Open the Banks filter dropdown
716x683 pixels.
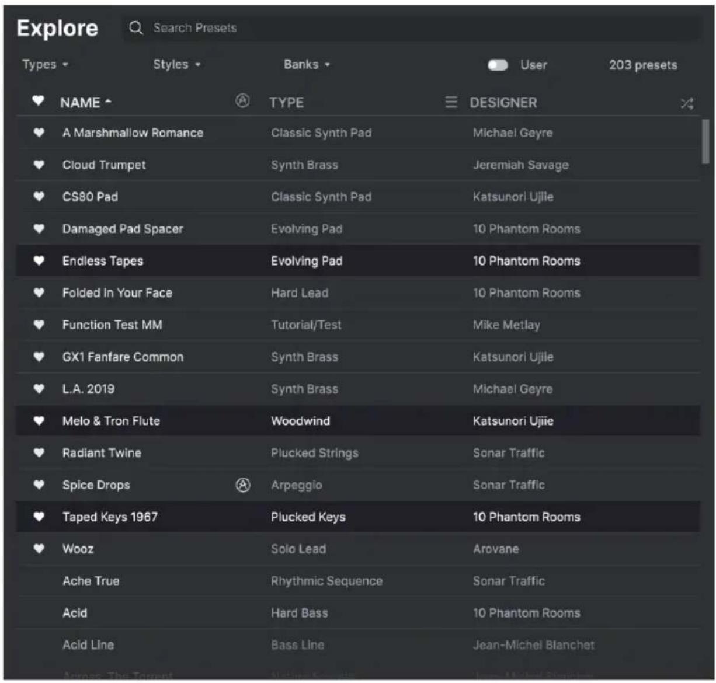[307, 64]
